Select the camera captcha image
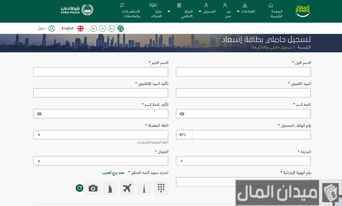Screen dimensions: 342x206 pyautogui.click(x=93, y=188)
